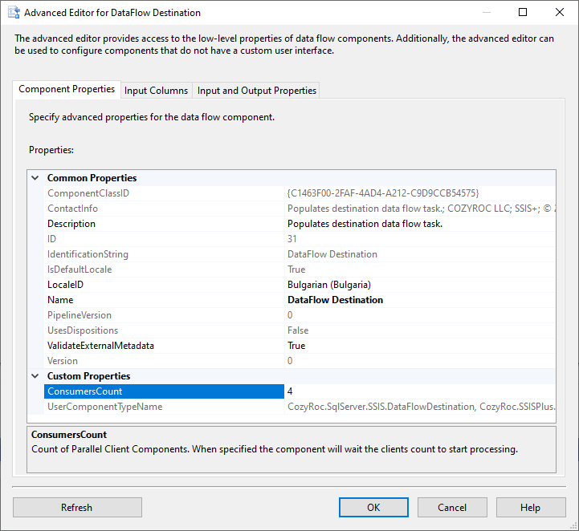Click the Cancel button
Screen dimensions: 579x531
452,507
